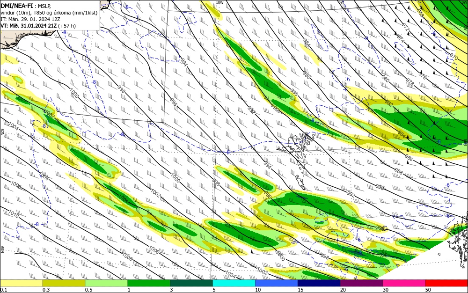
Task: Click the '0.3' legend value
Action: coord(46,290)
